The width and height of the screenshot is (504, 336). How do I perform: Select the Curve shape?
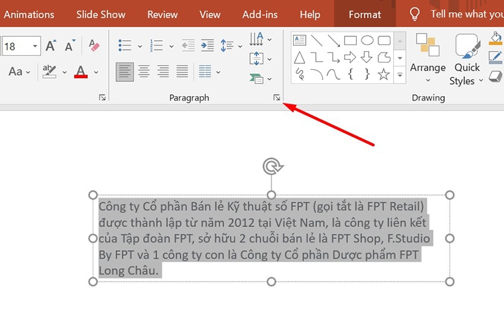[333, 75]
